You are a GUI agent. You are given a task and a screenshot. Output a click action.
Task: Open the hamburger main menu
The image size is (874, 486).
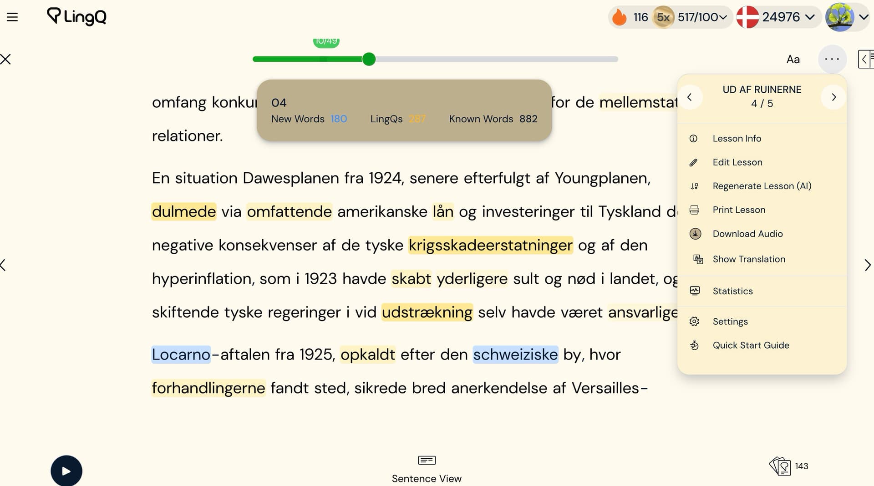(x=12, y=17)
